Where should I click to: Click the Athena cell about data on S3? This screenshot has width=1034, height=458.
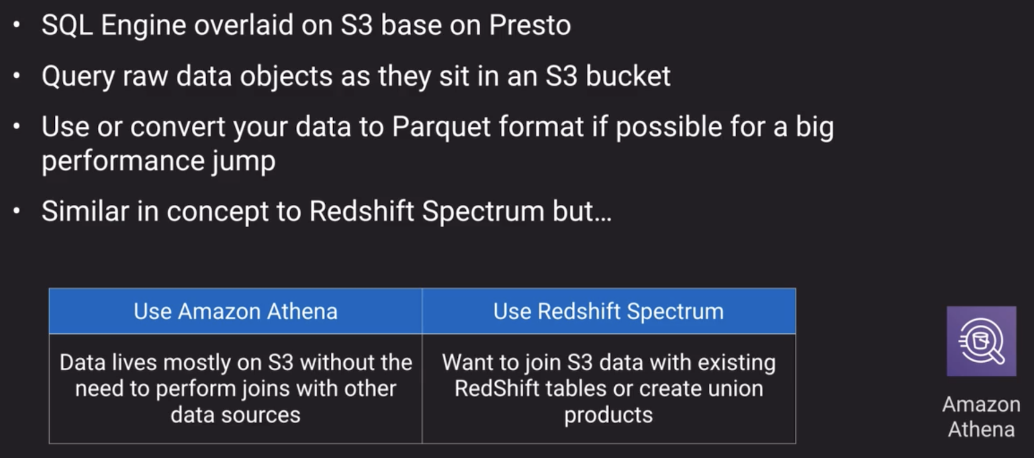pos(235,389)
